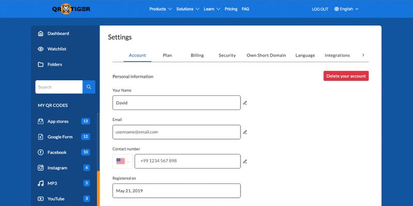Open the FAQ page

pos(245,9)
